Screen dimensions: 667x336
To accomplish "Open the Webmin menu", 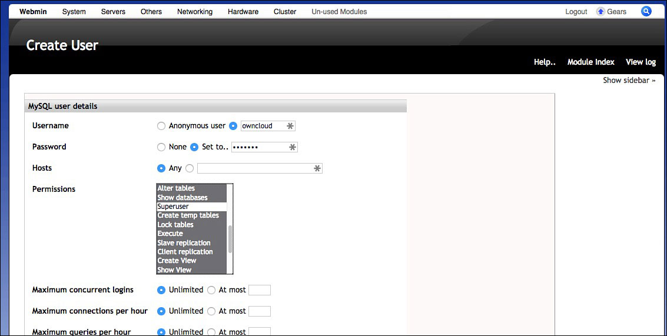I will (33, 12).
